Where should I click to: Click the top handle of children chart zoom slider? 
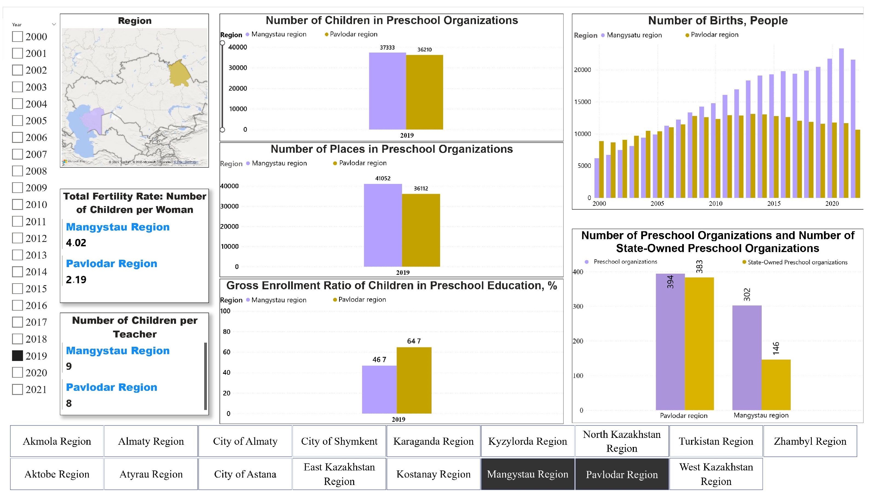[x=223, y=43]
